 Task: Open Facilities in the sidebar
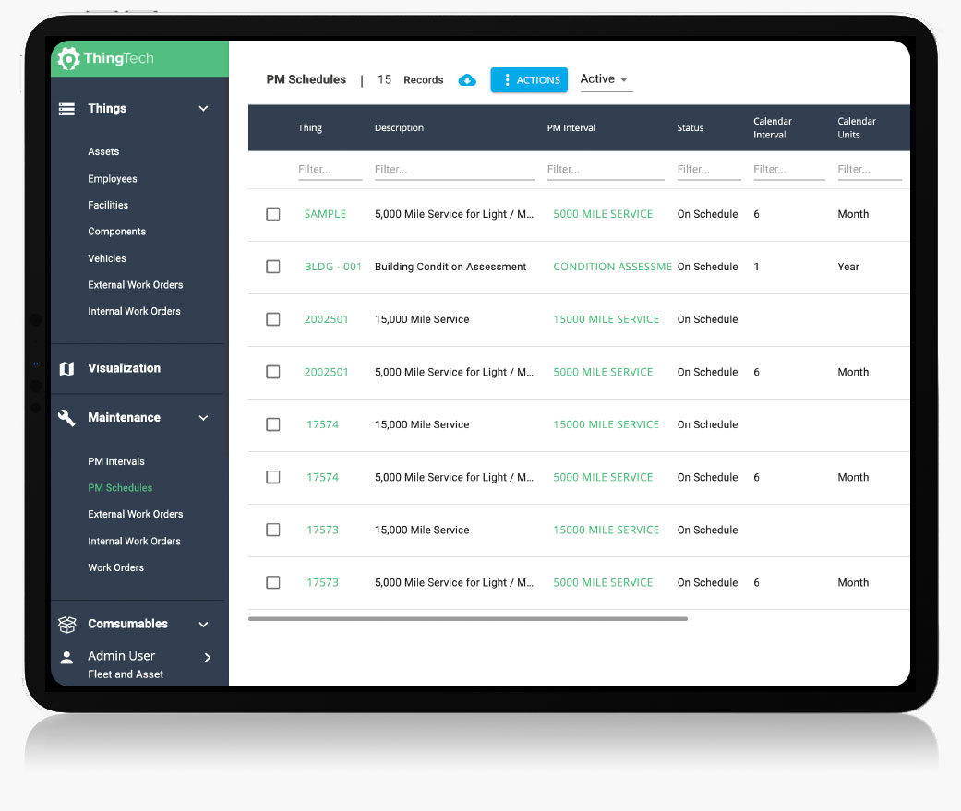[108, 205]
